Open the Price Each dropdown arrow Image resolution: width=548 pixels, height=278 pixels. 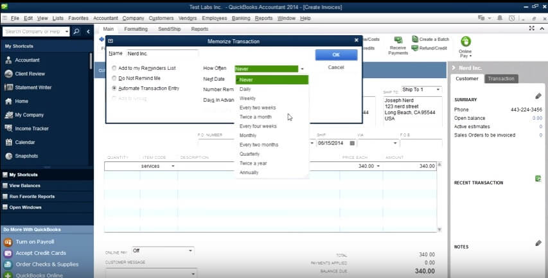tap(378, 167)
